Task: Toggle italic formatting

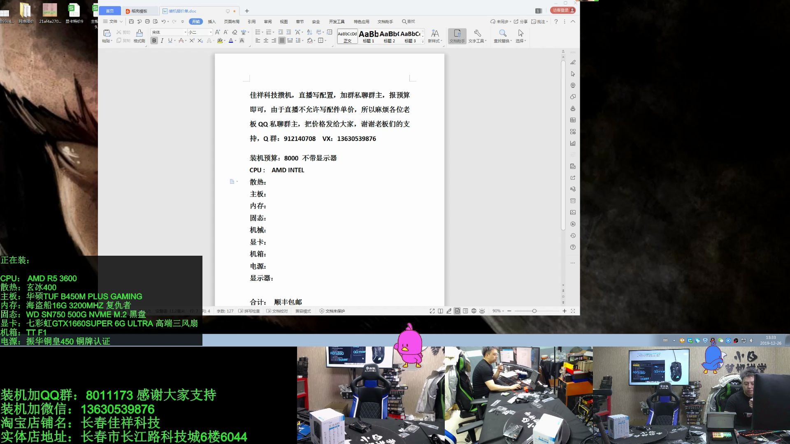Action: (162, 41)
